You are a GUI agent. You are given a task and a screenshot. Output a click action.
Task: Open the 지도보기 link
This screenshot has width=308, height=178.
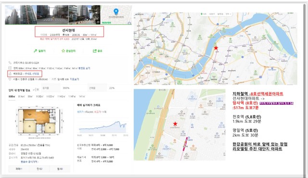75,79
